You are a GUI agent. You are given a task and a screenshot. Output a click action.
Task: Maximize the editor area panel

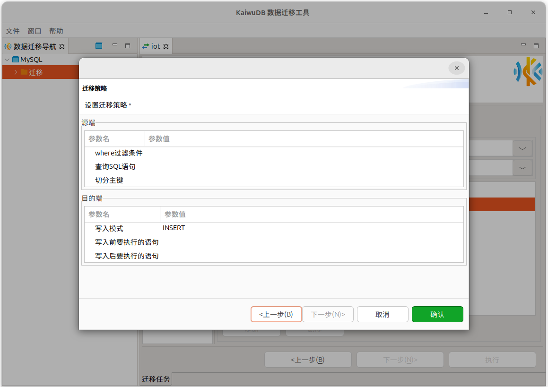(536, 46)
